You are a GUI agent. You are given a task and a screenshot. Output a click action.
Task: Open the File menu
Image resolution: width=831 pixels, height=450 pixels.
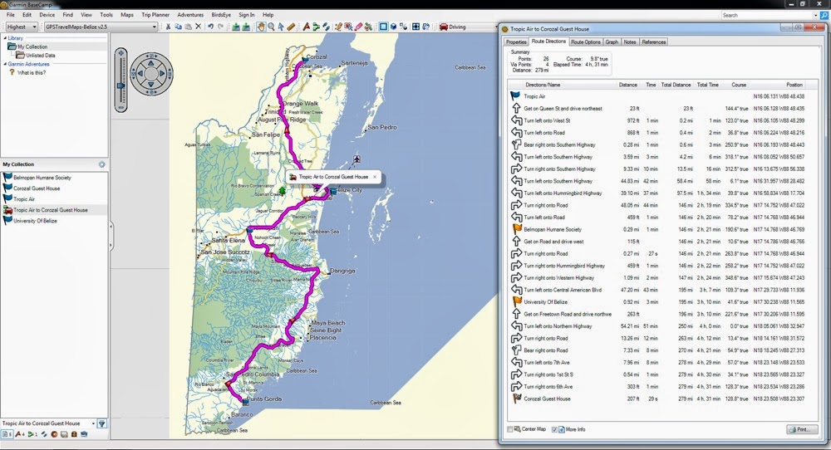11,15
